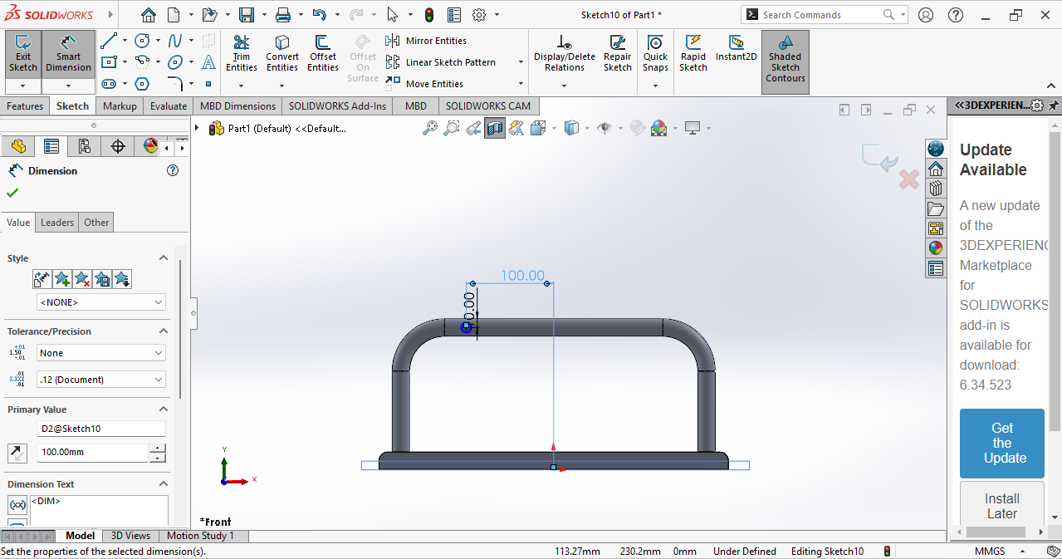
Task: Switch to the SOLIDWORKS CAM tab
Action: point(488,106)
